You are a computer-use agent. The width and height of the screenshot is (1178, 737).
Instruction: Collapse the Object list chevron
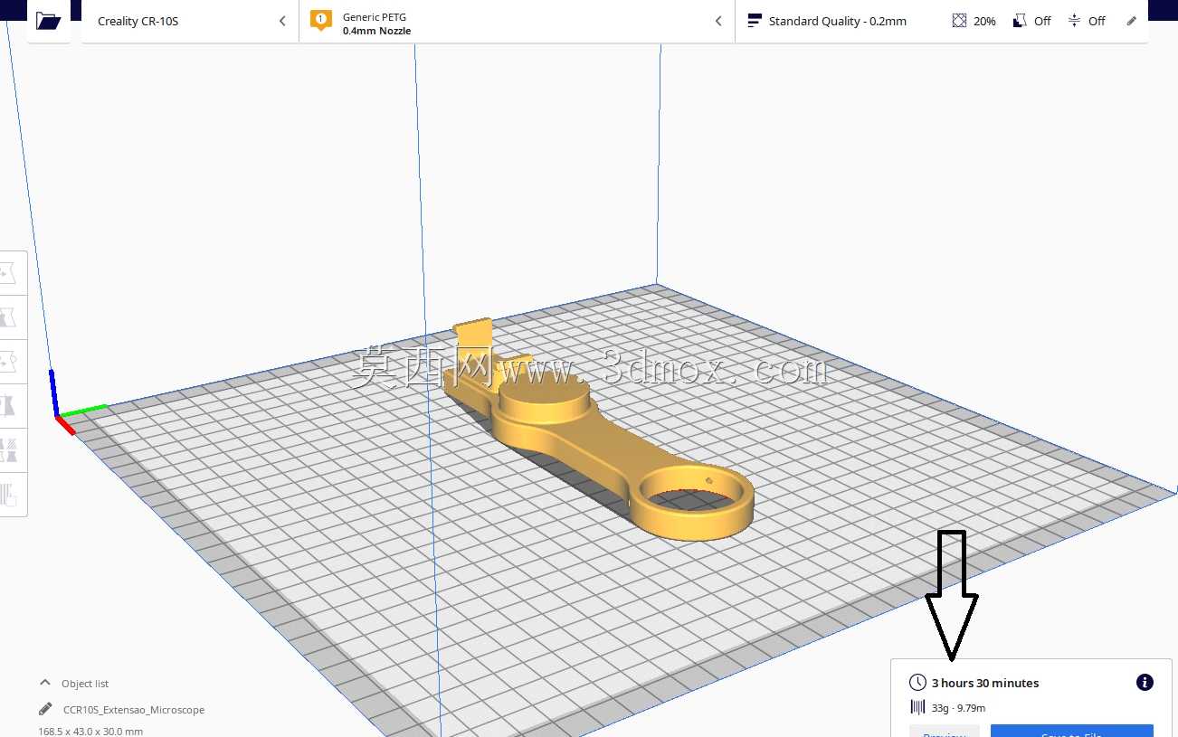45,683
